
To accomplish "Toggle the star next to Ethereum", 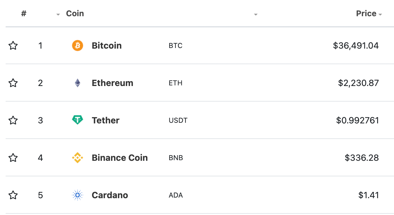I will [13, 83].
